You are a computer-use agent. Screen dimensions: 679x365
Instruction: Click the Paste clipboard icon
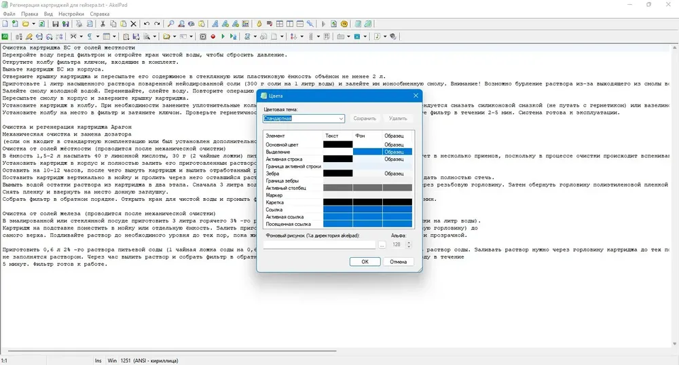pyautogui.click(x=124, y=24)
